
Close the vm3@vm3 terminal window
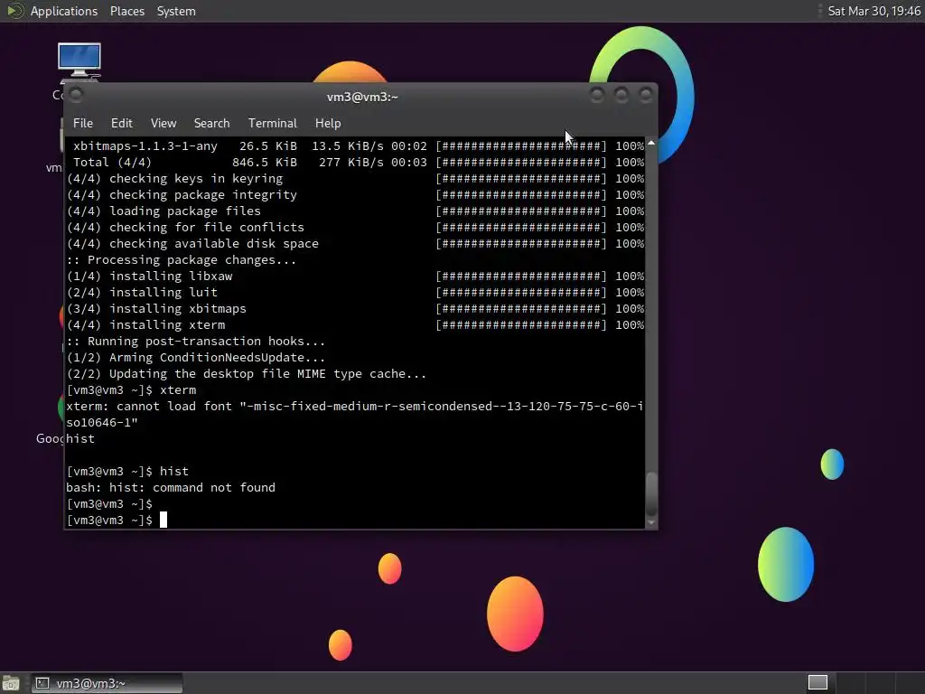tap(646, 95)
